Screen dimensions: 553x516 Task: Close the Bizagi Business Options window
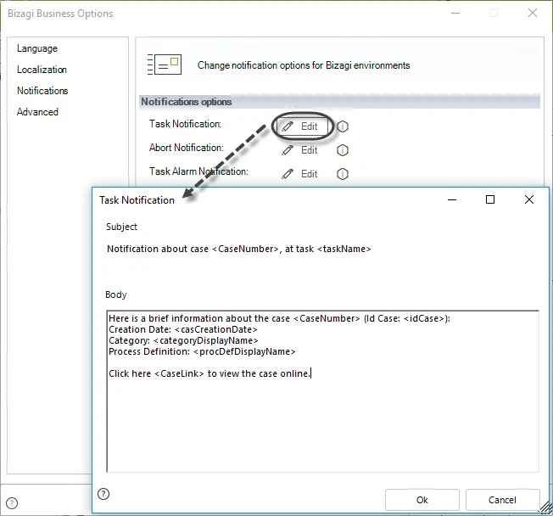(x=533, y=13)
